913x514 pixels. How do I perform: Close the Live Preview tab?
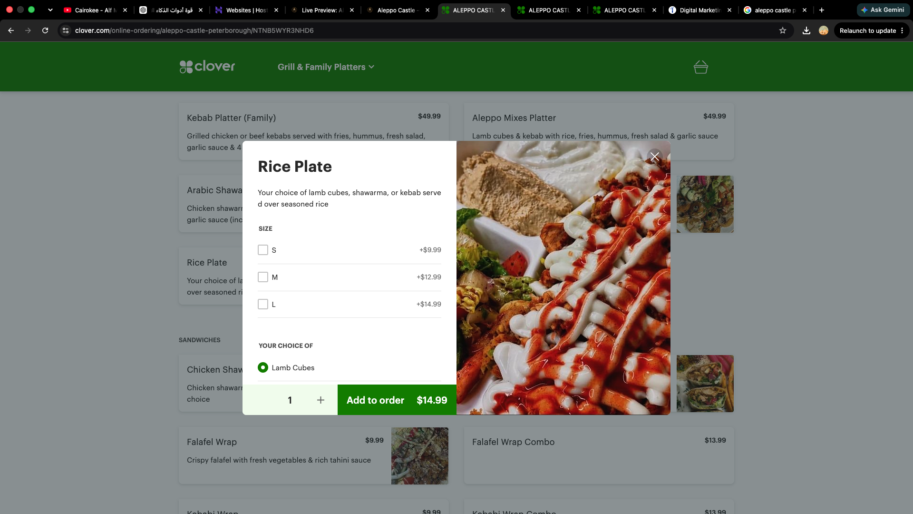click(352, 10)
